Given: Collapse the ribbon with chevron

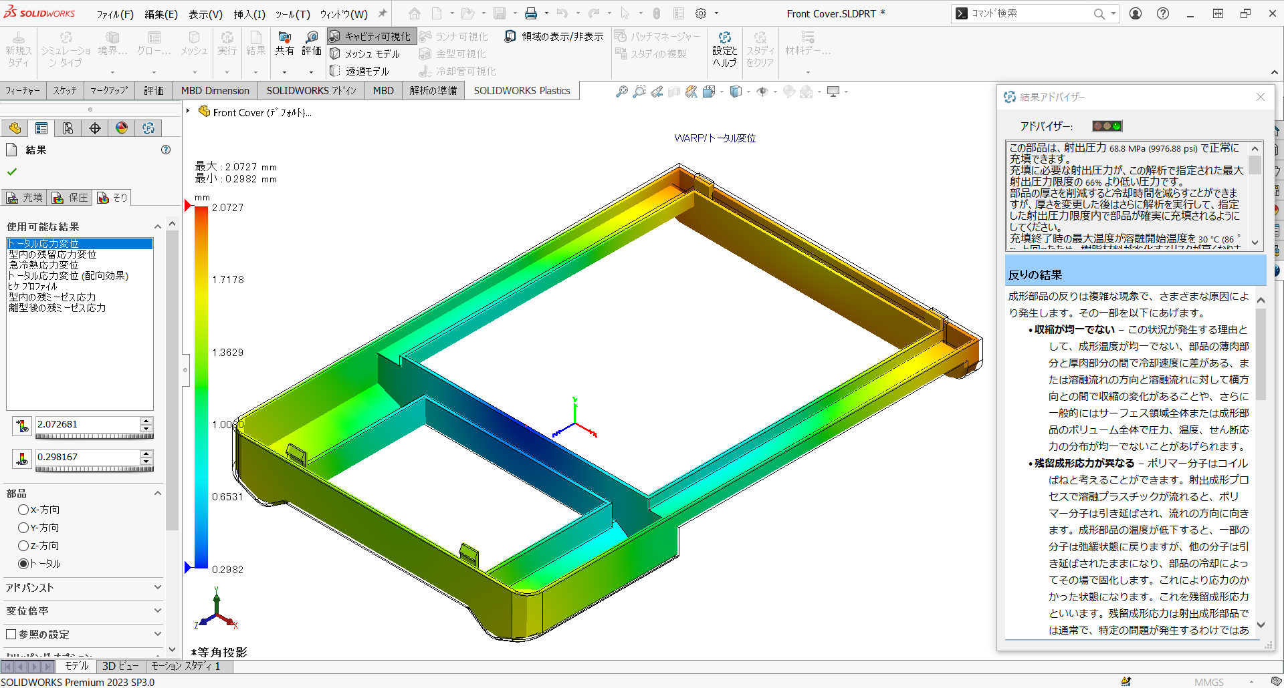Looking at the screenshot, I should pyautogui.click(x=1274, y=72).
